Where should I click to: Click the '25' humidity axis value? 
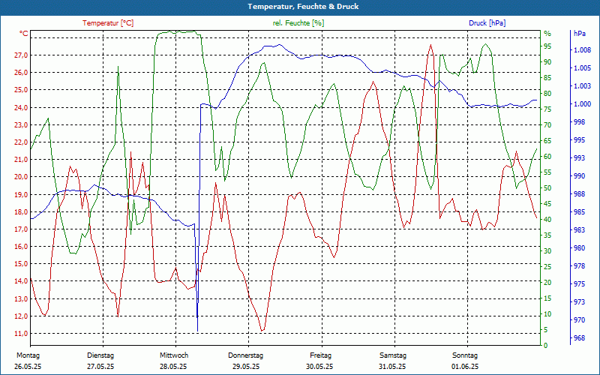(547, 267)
